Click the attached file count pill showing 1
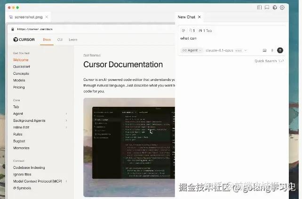302x199 pixels. pyautogui.click(x=192, y=31)
